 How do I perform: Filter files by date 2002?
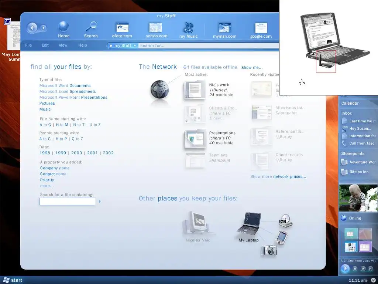pos(108,153)
